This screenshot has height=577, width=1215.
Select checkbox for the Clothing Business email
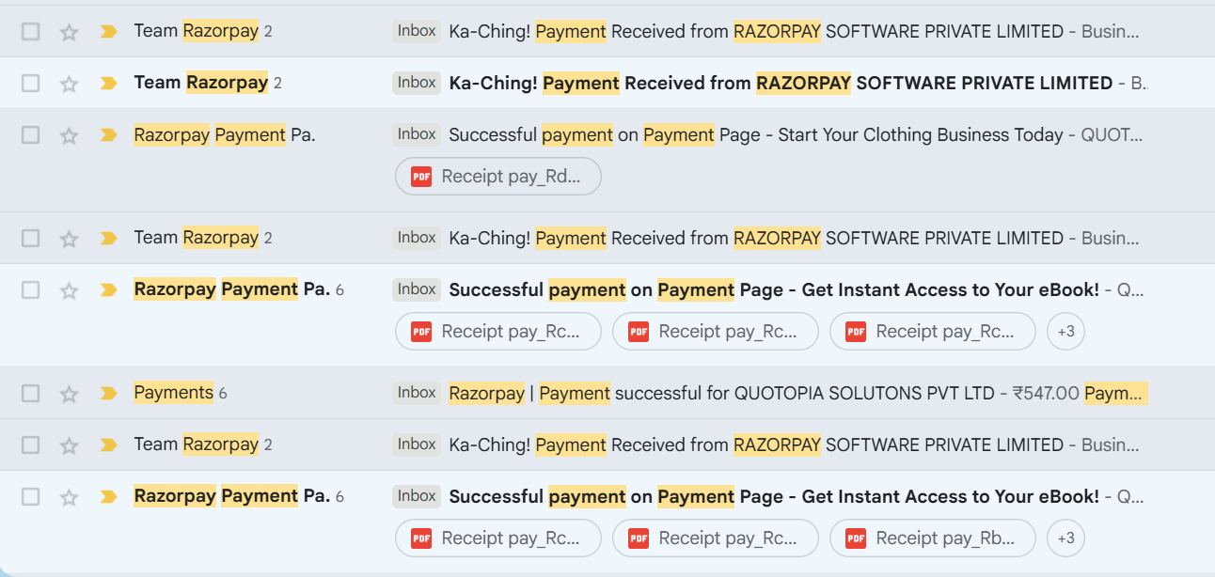[31, 135]
